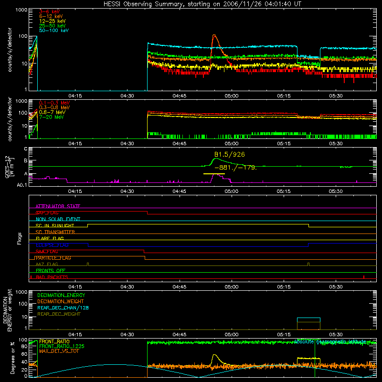The height and width of the screenshot is (382, 382).
Task: Select the "DECIMATION ENERGY or weight" axis label
Action: (x=7, y=310)
